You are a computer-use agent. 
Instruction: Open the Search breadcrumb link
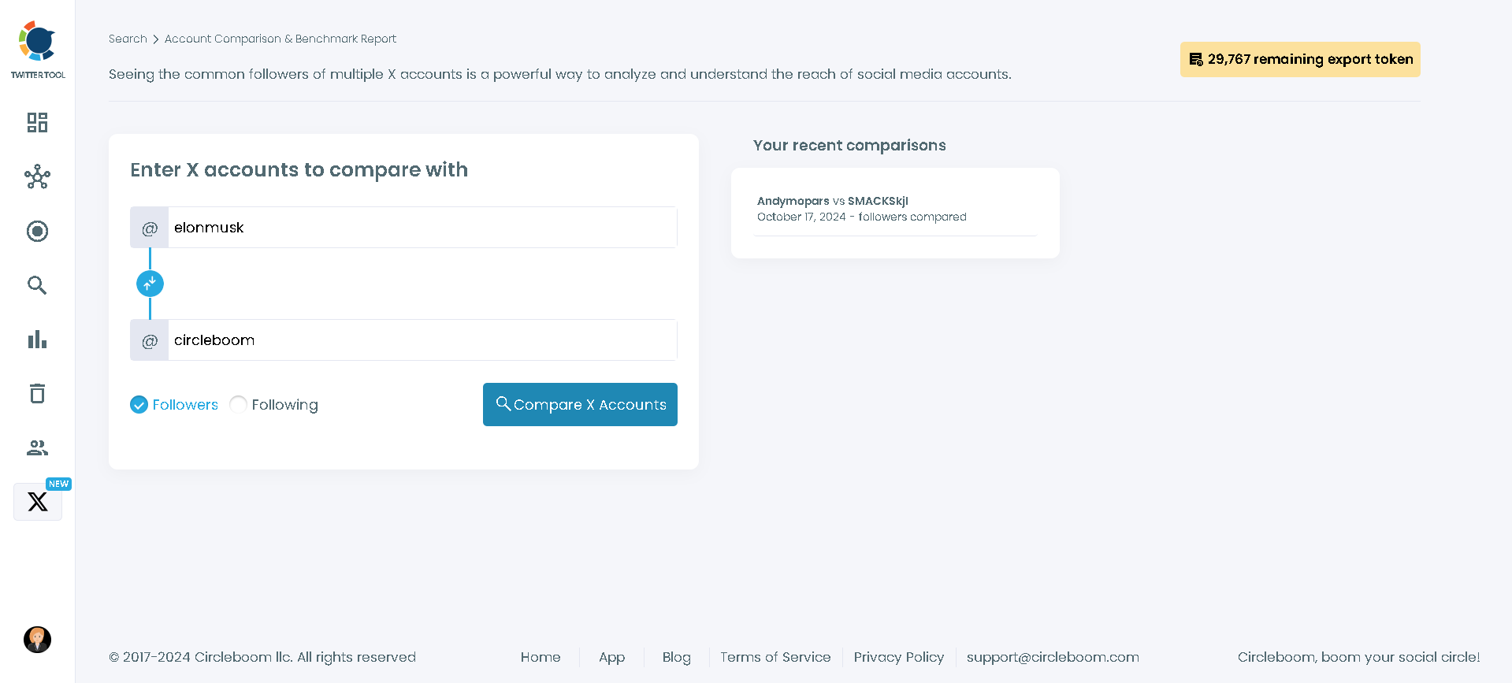point(128,38)
